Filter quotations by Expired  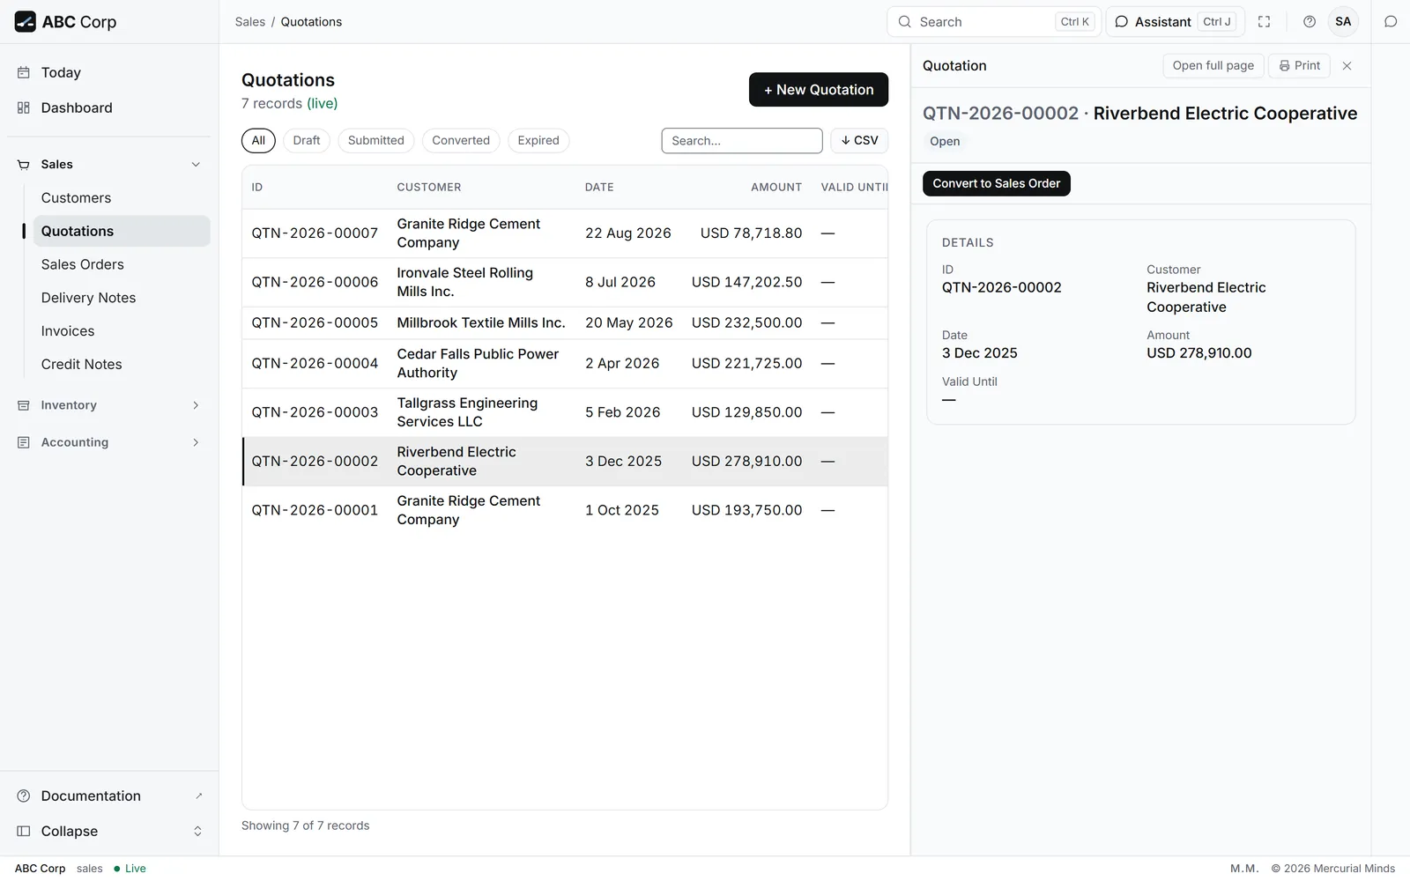click(x=538, y=141)
